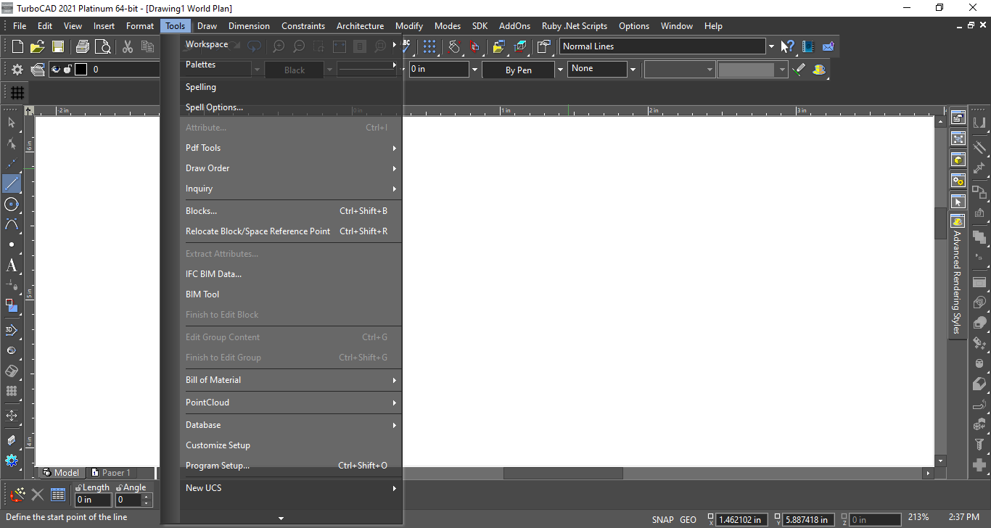The height and width of the screenshot is (528, 991).
Task: Open the Modify menu in the menu bar
Action: pyautogui.click(x=409, y=26)
